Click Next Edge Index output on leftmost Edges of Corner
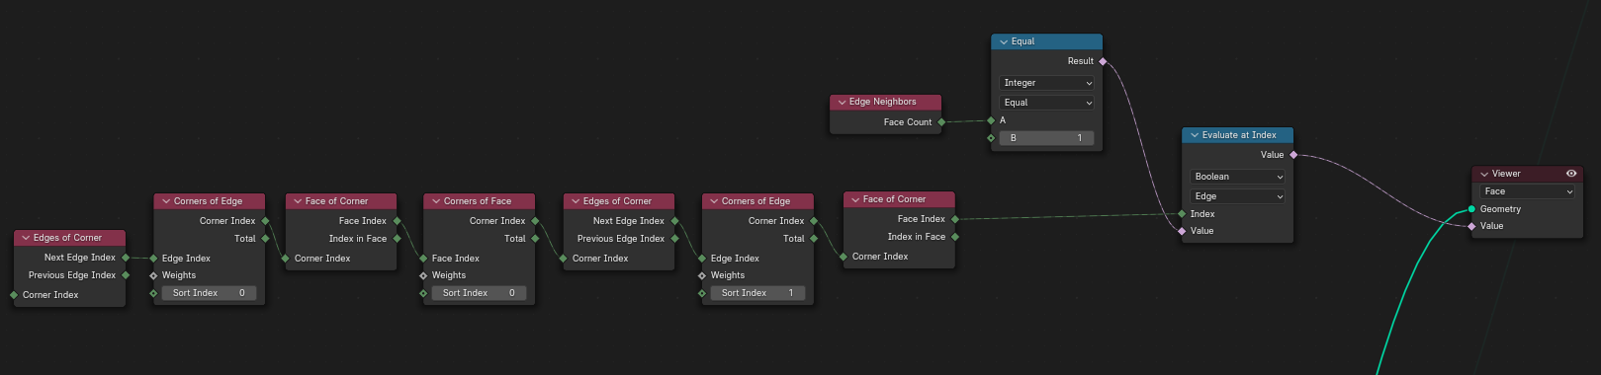Image resolution: width=1601 pixels, height=375 pixels. coord(126,258)
